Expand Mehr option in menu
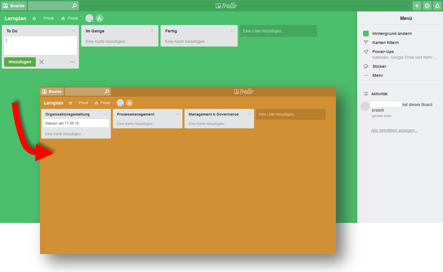Screen dimensions: 443x272 pyautogui.click(x=377, y=76)
